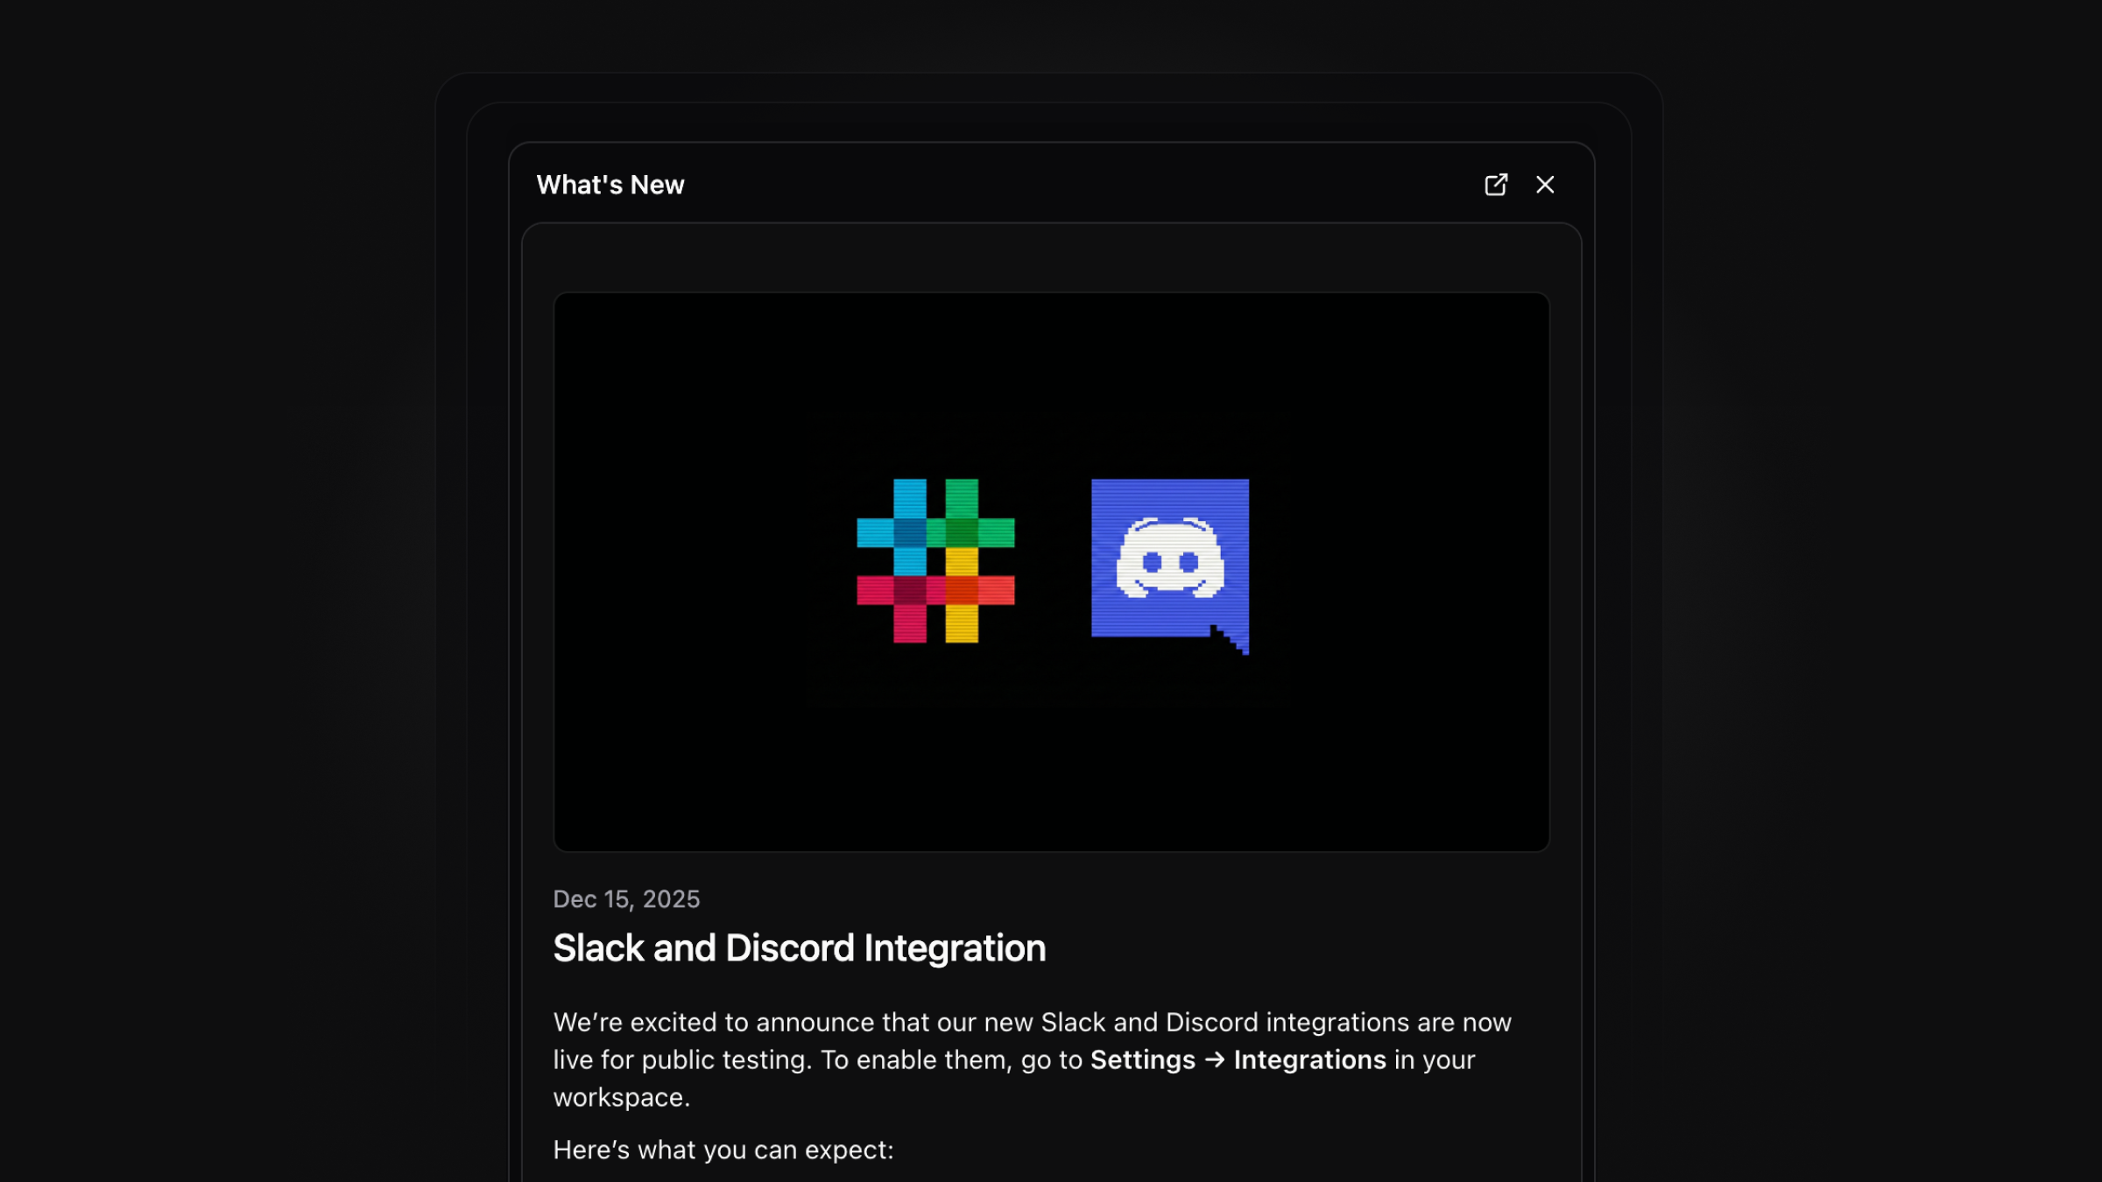
Task: Click the bold Integrations text
Action: [x=1309, y=1060]
